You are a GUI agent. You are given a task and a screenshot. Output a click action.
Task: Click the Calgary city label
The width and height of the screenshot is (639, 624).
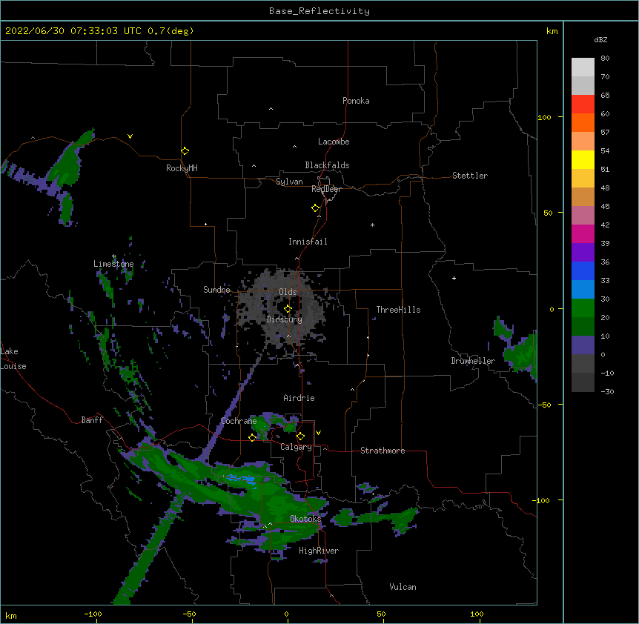tap(297, 447)
